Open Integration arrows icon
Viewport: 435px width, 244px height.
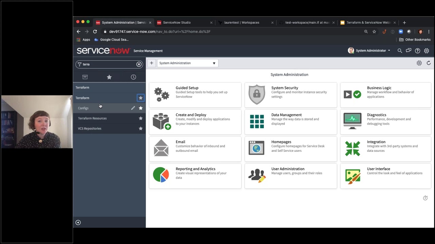click(x=352, y=148)
